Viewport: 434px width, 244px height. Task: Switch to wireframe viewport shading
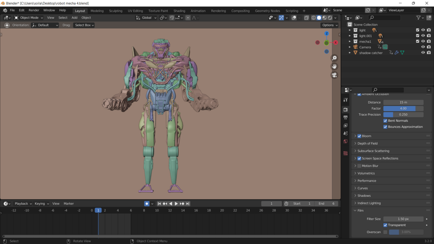[x=314, y=18]
